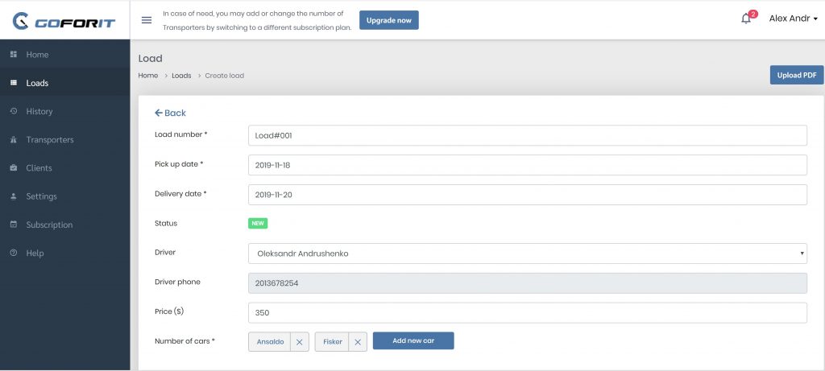Remove the Ansaldo car tag
The width and height of the screenshot is (825, 371).
point(300,342)
